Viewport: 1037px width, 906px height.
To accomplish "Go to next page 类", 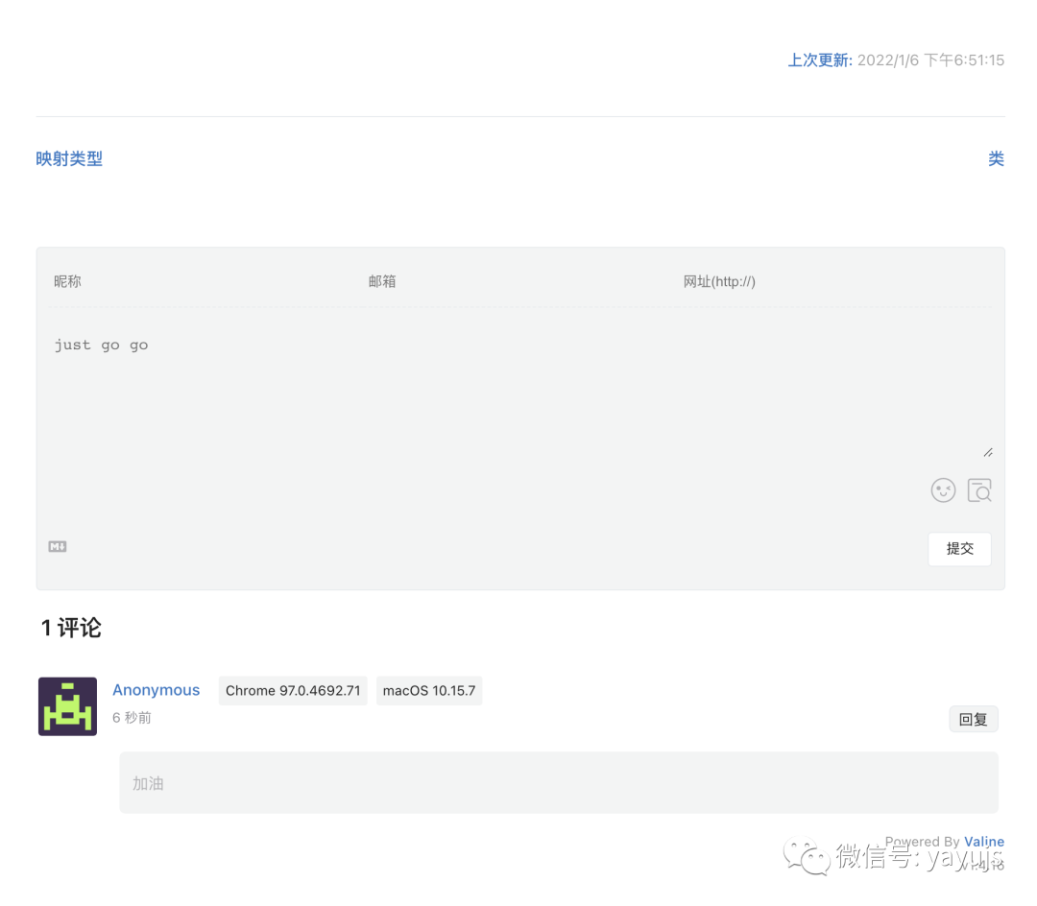I will click(x=996, y=158).
